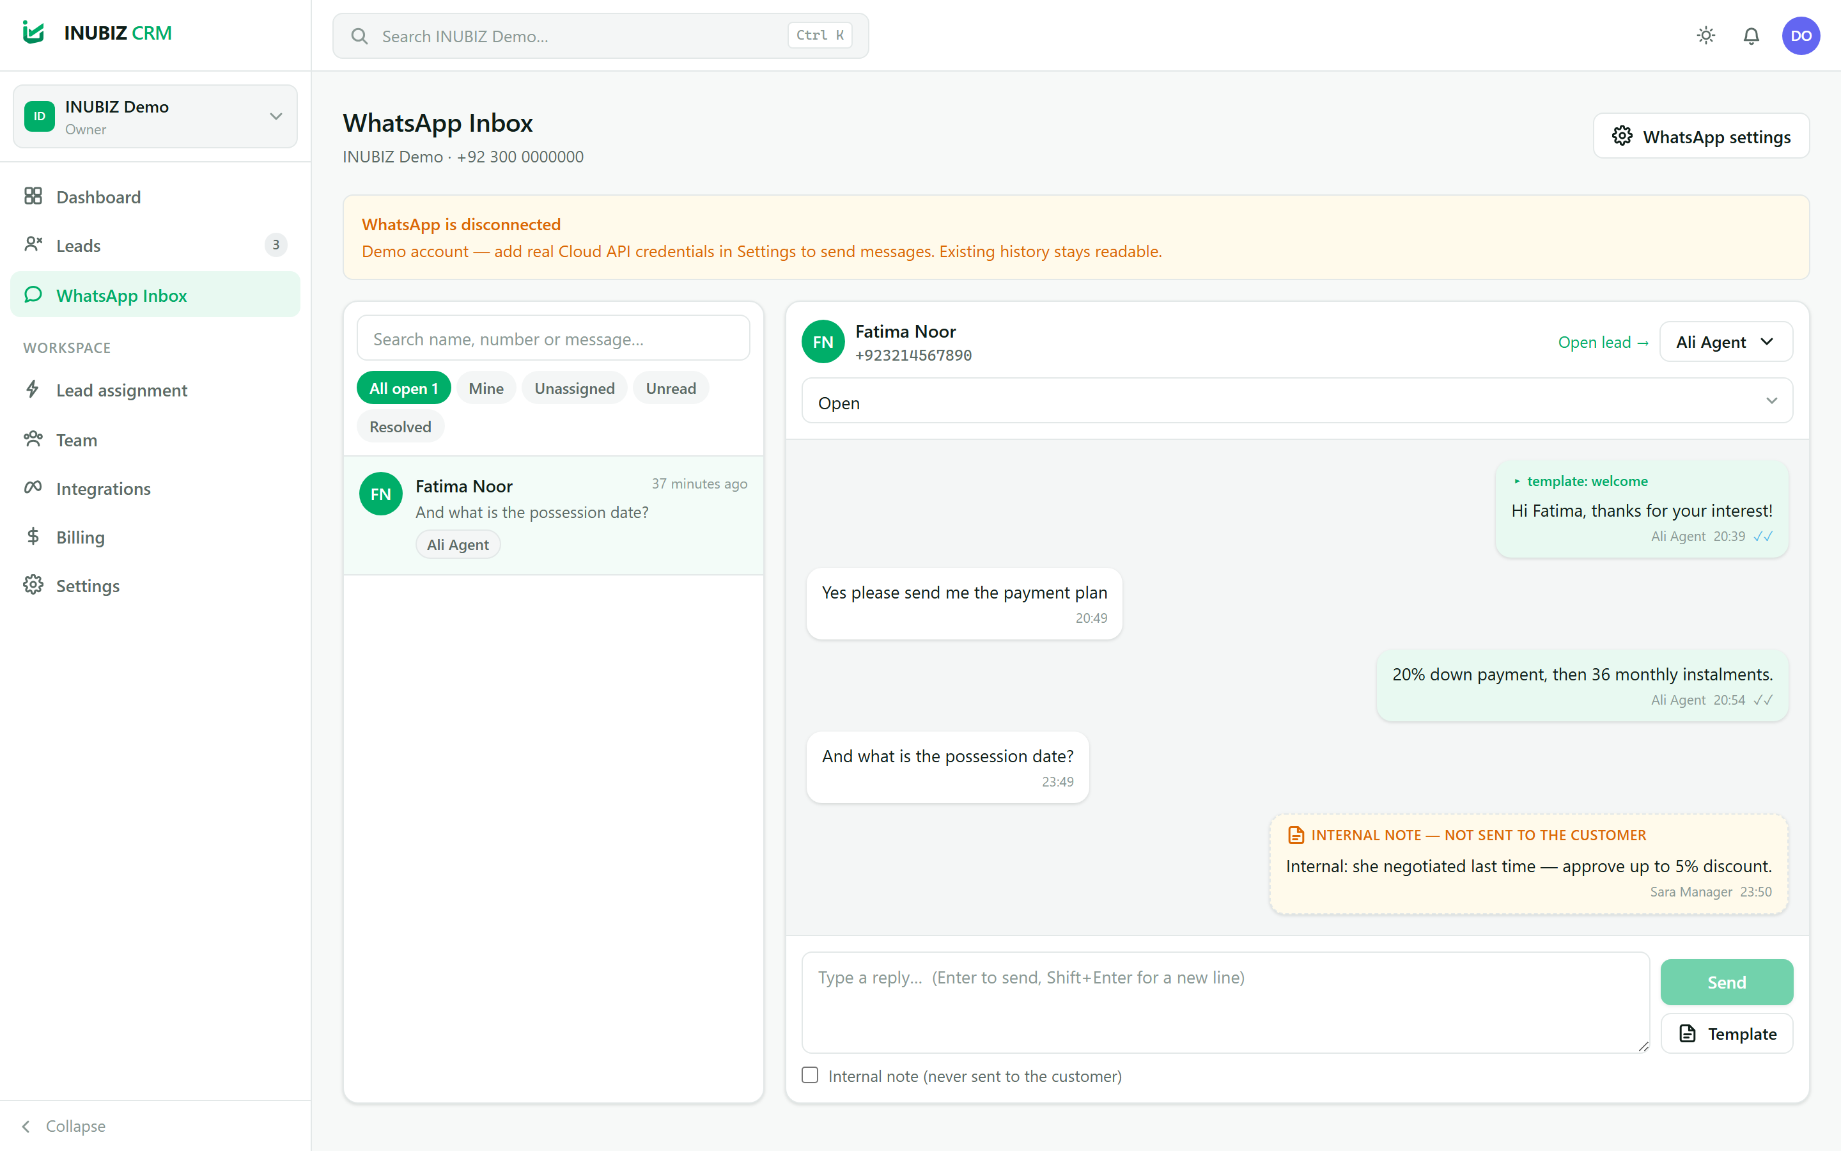The image size is (1841, 1151).
Task: Open the Ali Agent assignee dropdown
Action: pyautogui.click(x=1725, y=342)
